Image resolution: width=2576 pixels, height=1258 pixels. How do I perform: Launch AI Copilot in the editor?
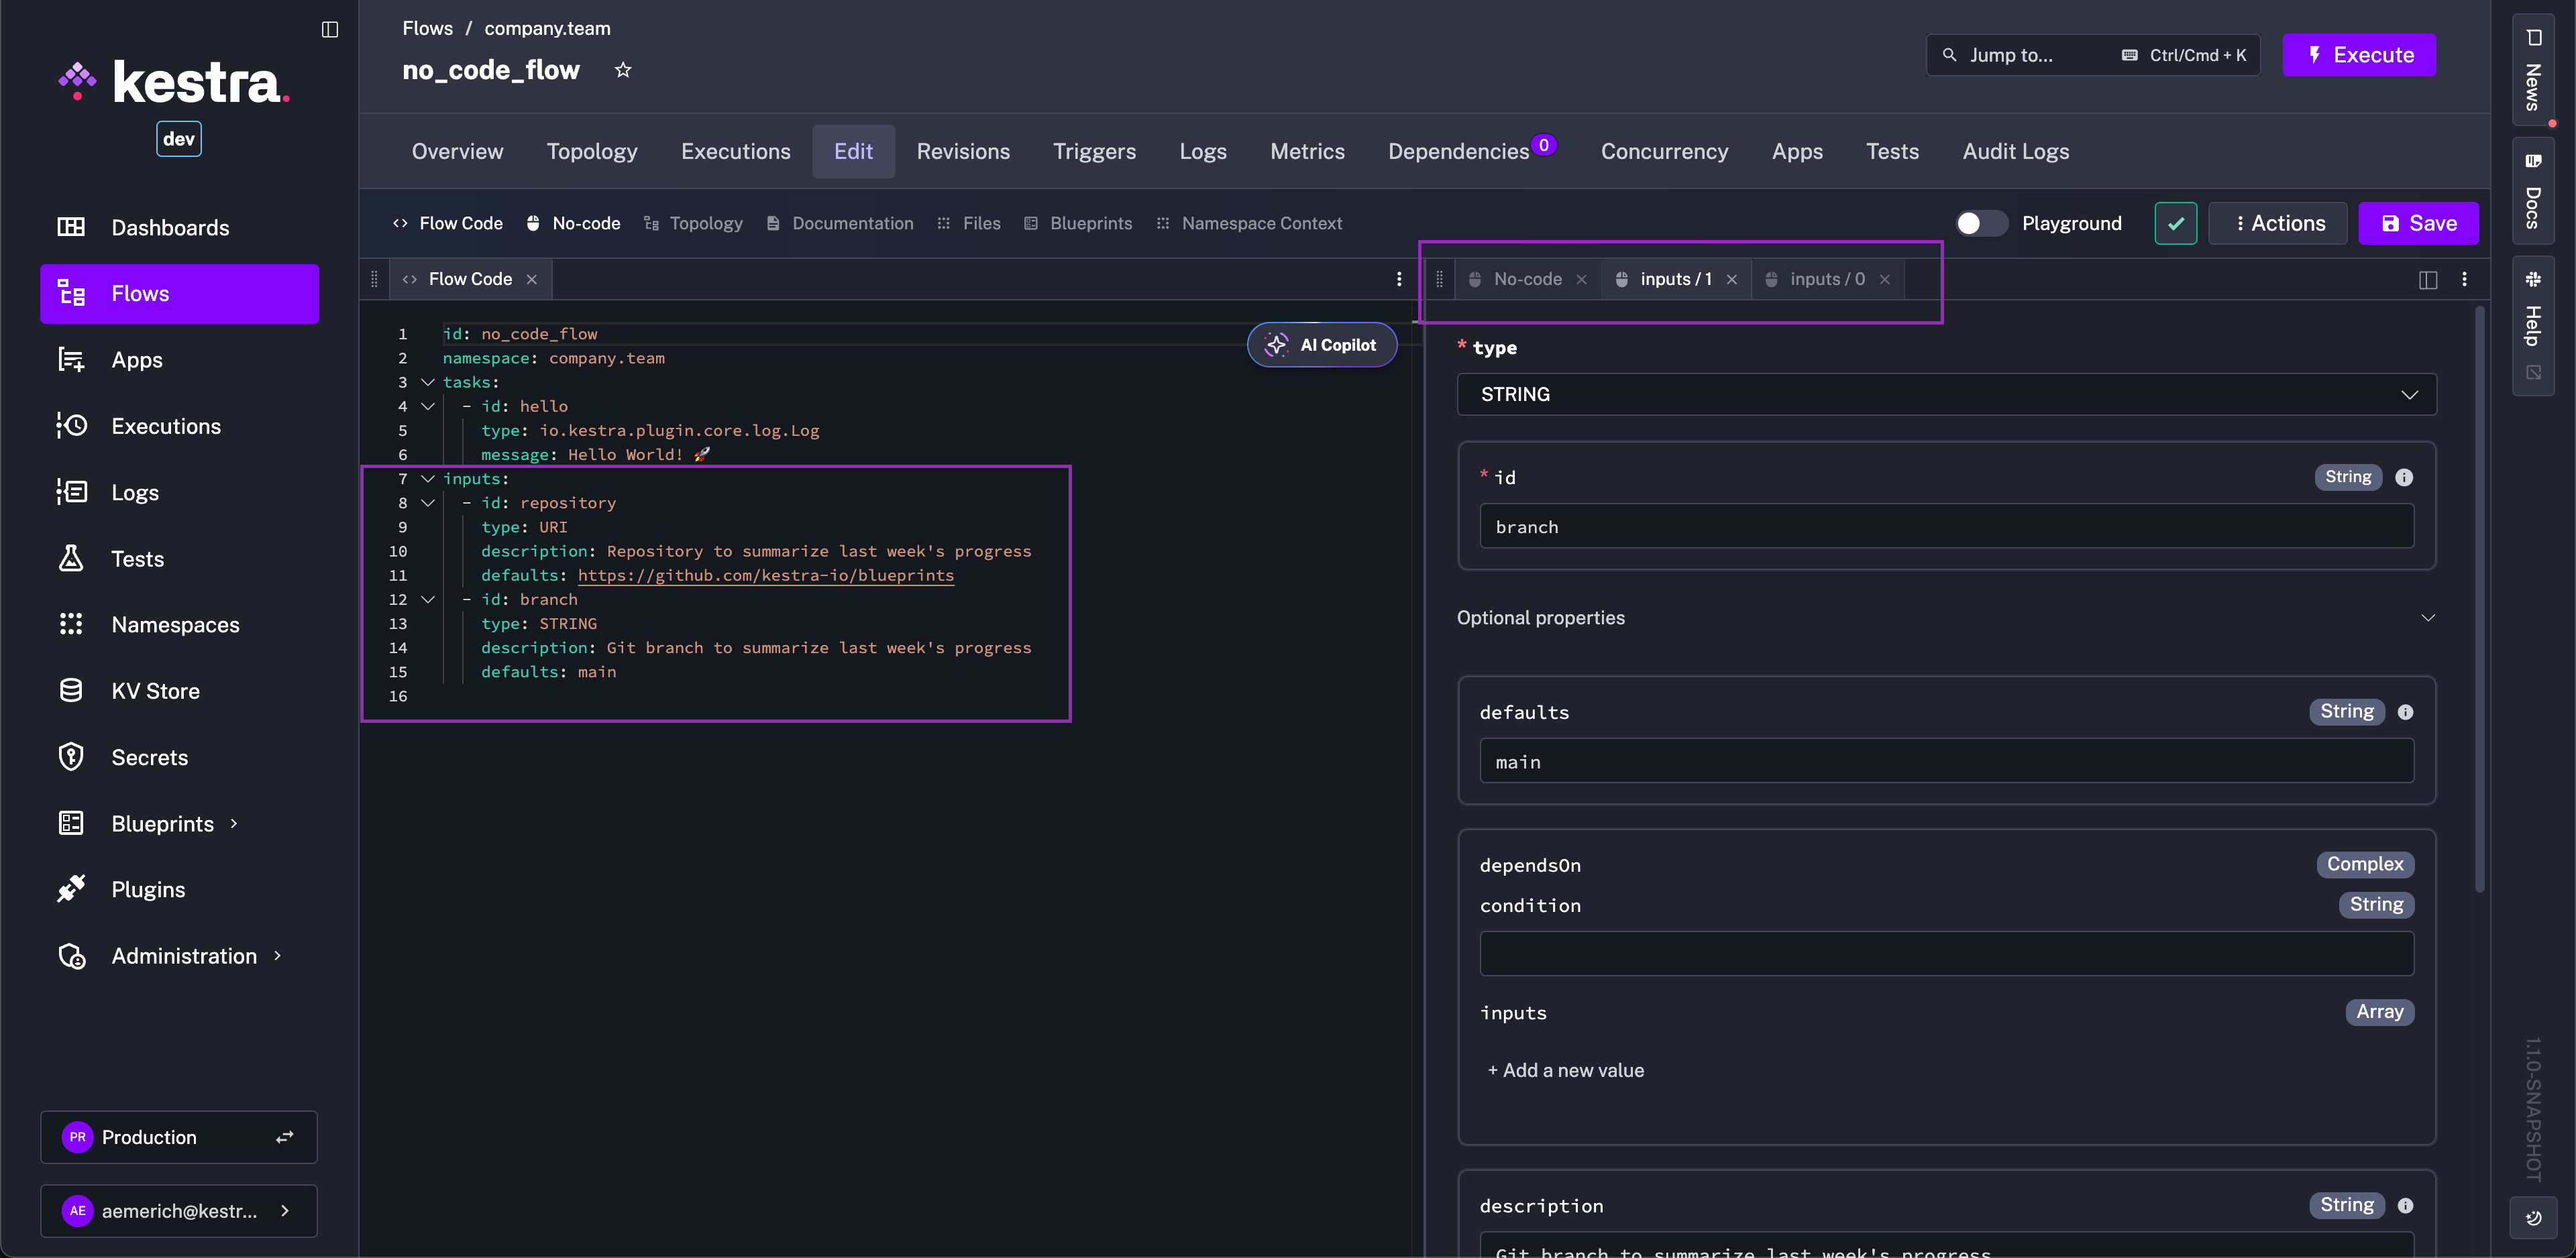pyautogui.click(x=1322, y=344)
